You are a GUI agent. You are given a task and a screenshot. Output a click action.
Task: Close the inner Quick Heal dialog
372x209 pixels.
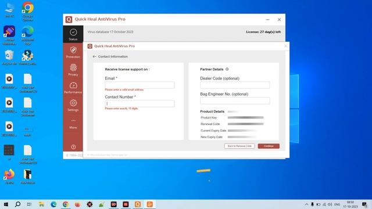coord(285,46)
